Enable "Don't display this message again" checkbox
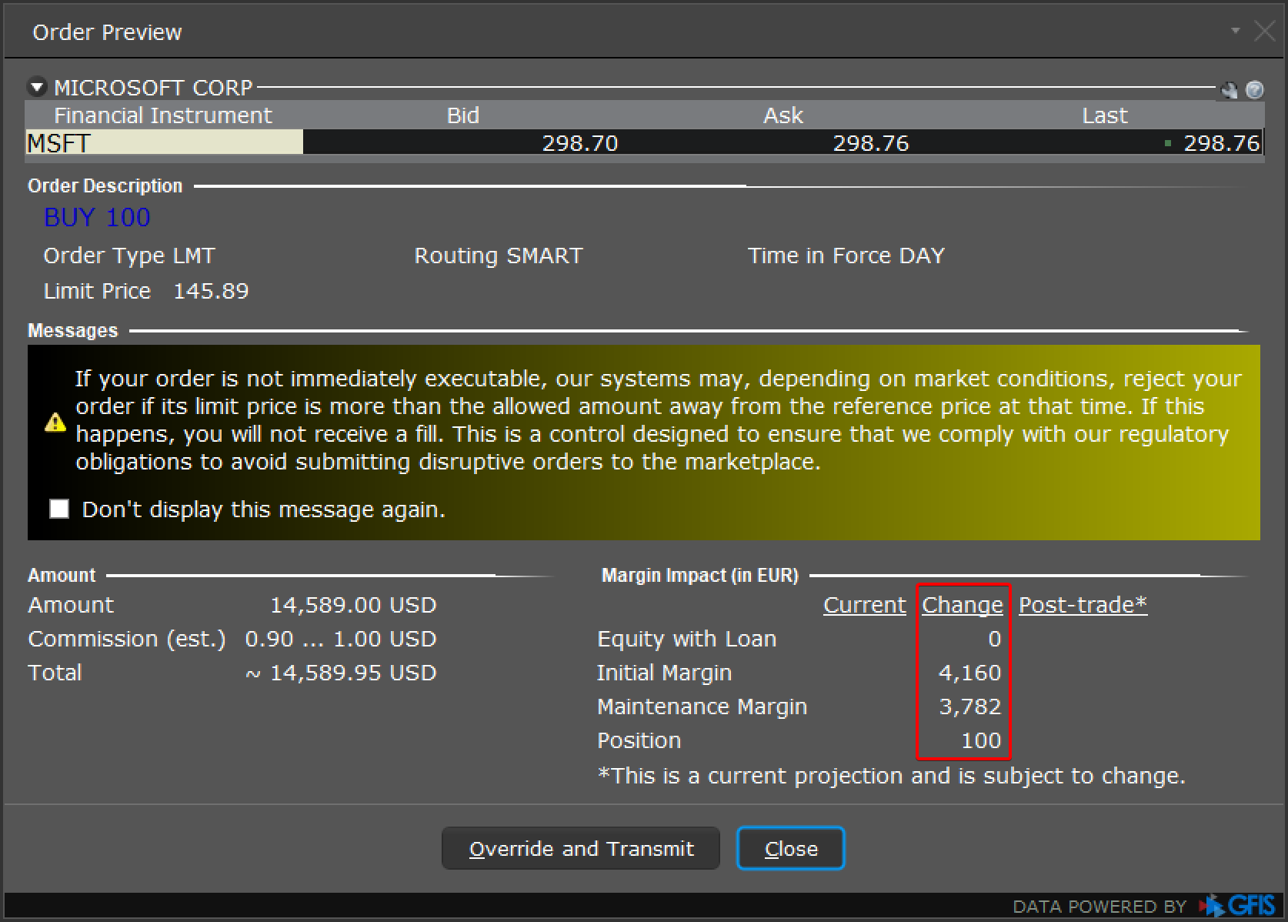The width and height of the screenshot is (1288, 922). click(59, 509)
